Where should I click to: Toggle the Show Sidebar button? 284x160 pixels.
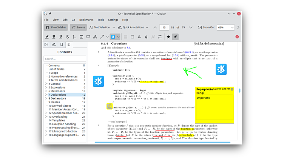pyautogui.click(x=56, y=27)
